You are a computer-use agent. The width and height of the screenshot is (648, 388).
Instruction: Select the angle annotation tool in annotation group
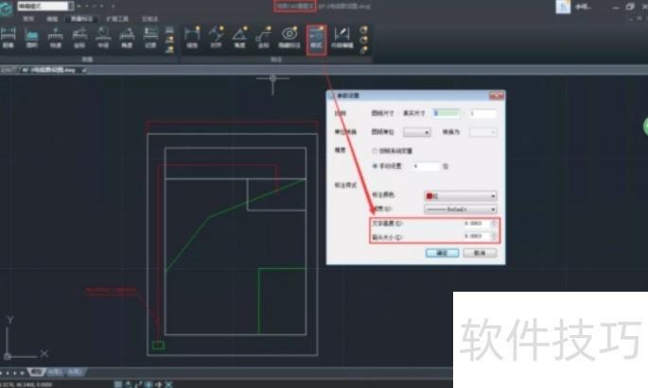[239, 37]
